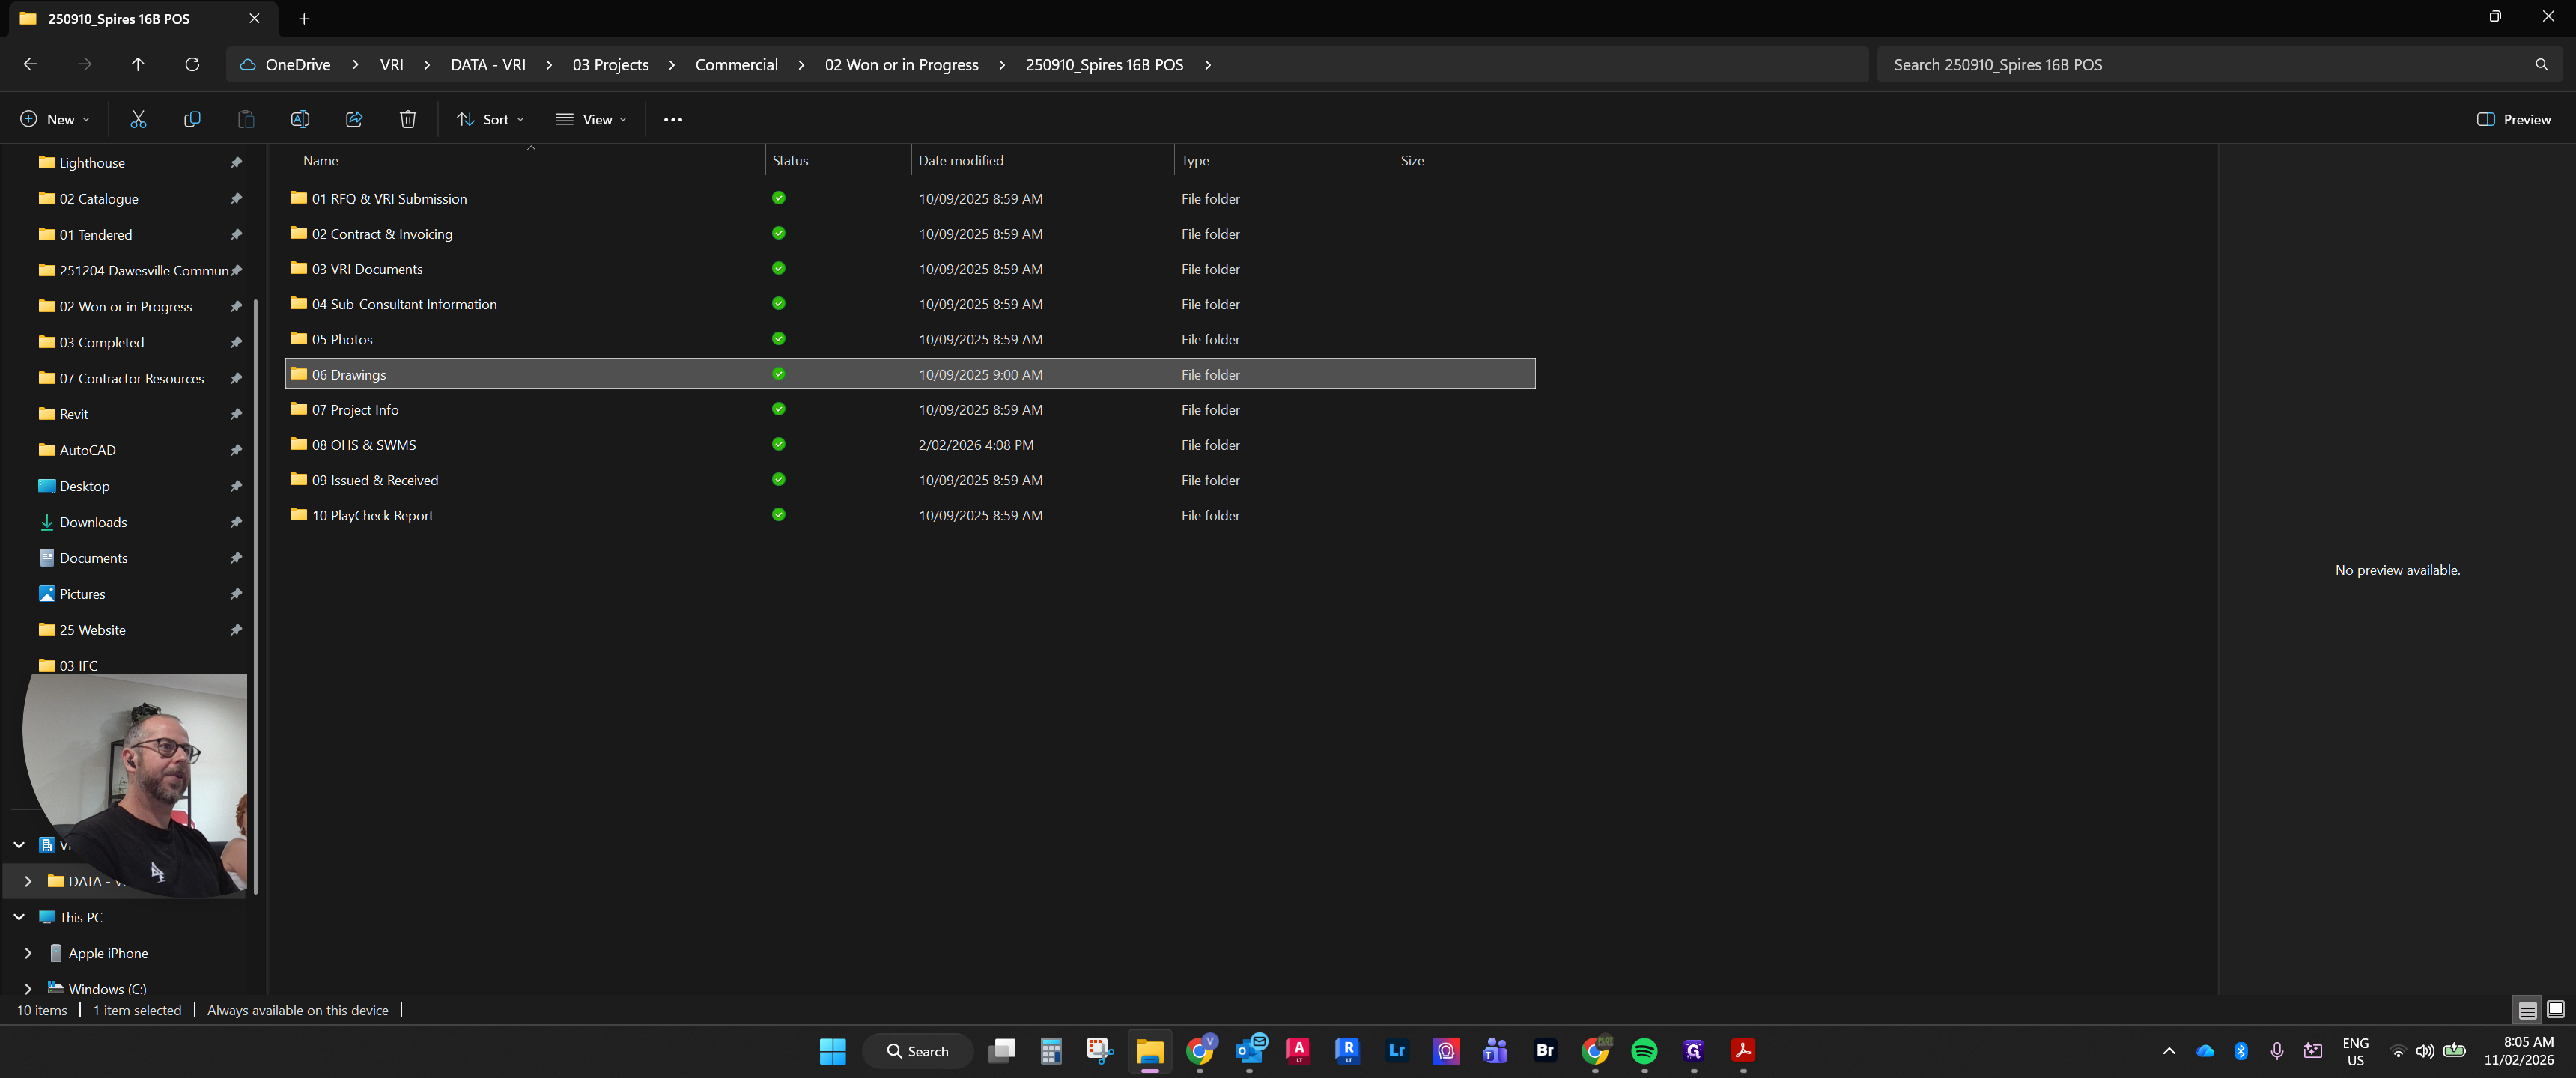Click the Delete trash can icon
2576x1078 pixels.
[408, 119]
